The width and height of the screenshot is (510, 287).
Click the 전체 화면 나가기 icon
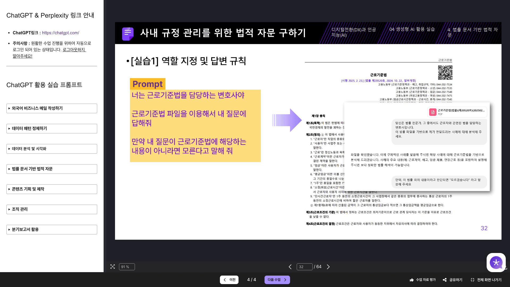pyautogui.click(x=473, y=280)
